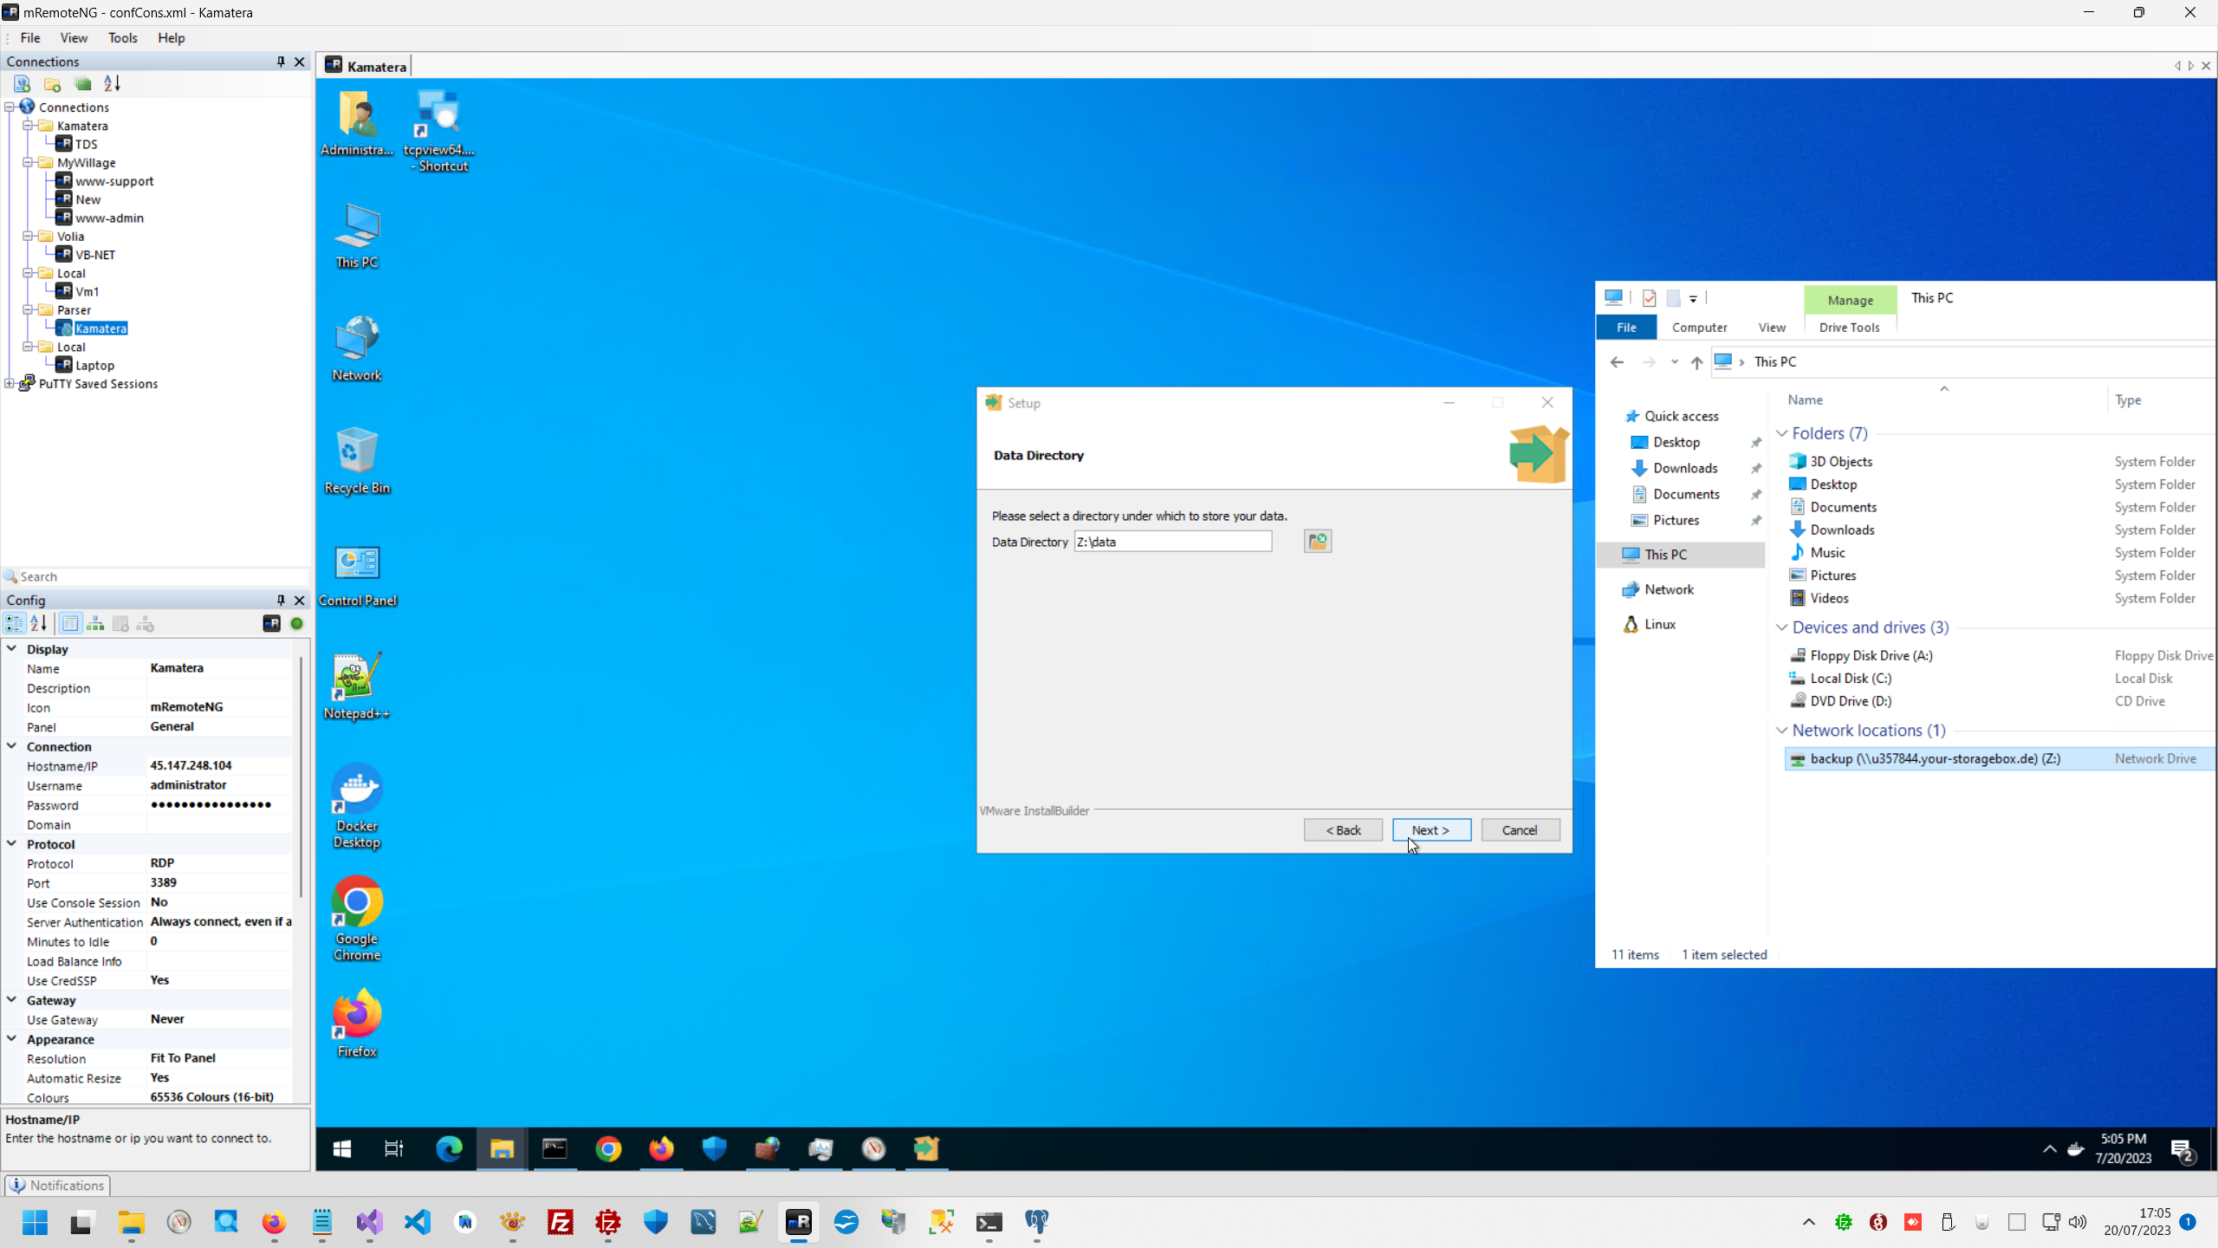Open the Tools menu
Screen dimensions: 2218x1248
point(122,37)
